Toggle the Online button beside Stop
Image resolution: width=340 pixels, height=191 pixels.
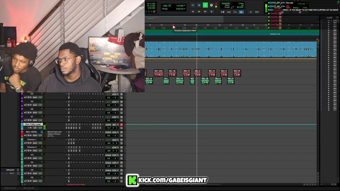[193, 5]
